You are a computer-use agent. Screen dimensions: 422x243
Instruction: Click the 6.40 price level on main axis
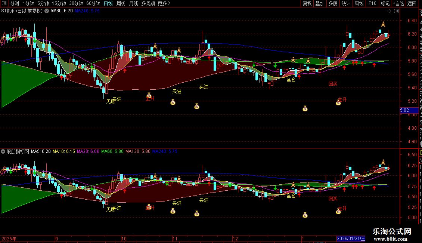point(412,21)
